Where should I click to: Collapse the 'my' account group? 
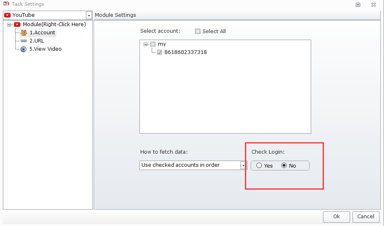[145, 44]
